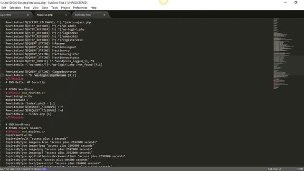Click the '# END WordPress' comment
304x171 pixels.
tap(18, 124)
